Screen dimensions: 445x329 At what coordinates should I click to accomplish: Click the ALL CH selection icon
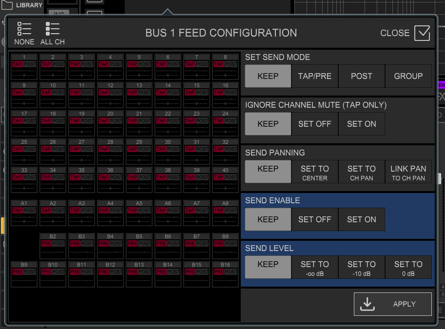[52, 29]
